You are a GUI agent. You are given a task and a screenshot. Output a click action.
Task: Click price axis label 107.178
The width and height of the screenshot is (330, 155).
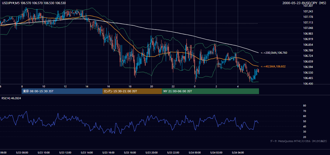point(308,17)
